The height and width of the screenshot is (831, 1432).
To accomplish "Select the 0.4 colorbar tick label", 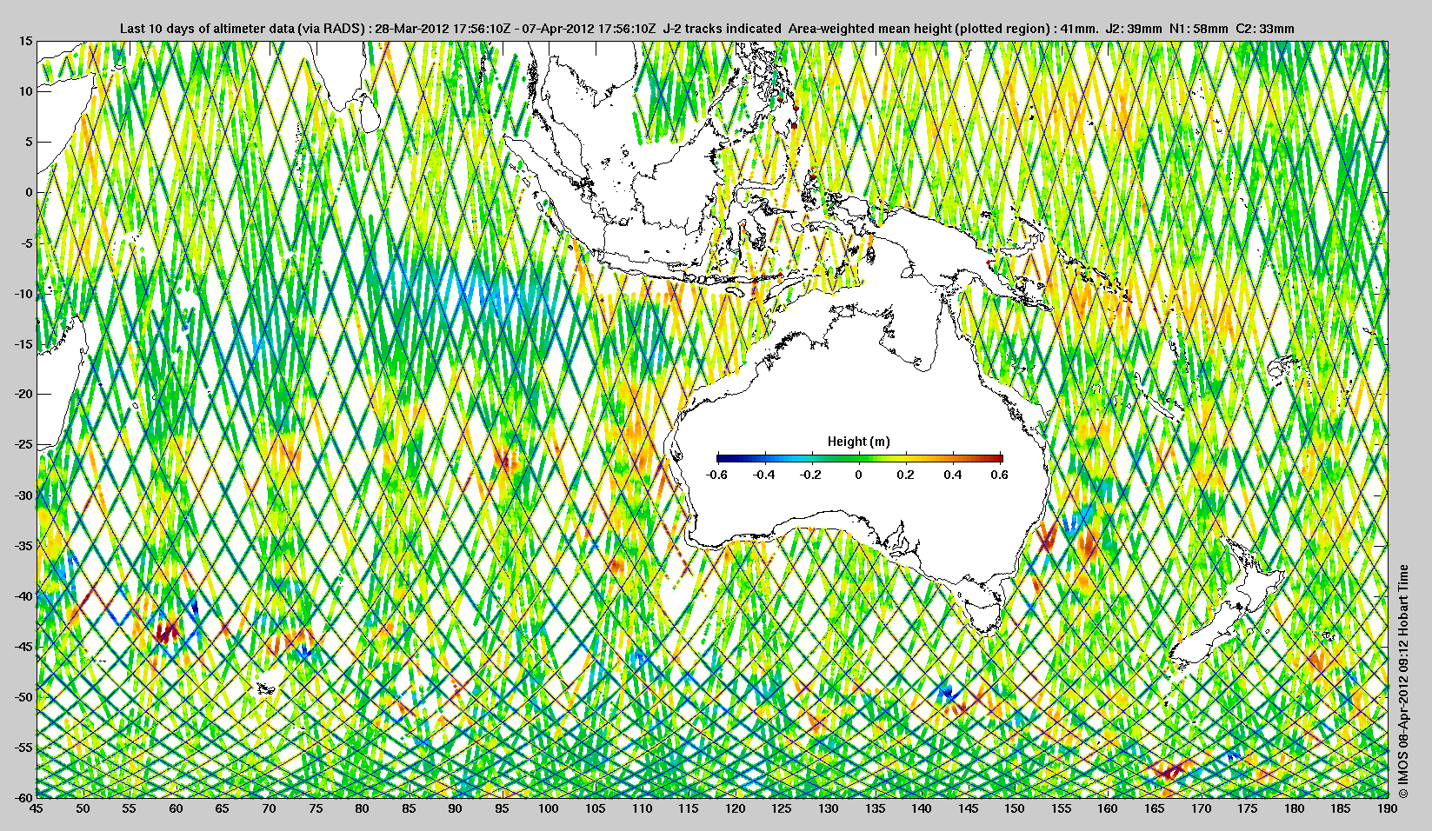I will coord(952,475).
